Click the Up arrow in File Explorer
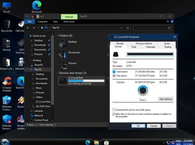The width and height of the screenshot is (195, 145). tap(42, 28)
